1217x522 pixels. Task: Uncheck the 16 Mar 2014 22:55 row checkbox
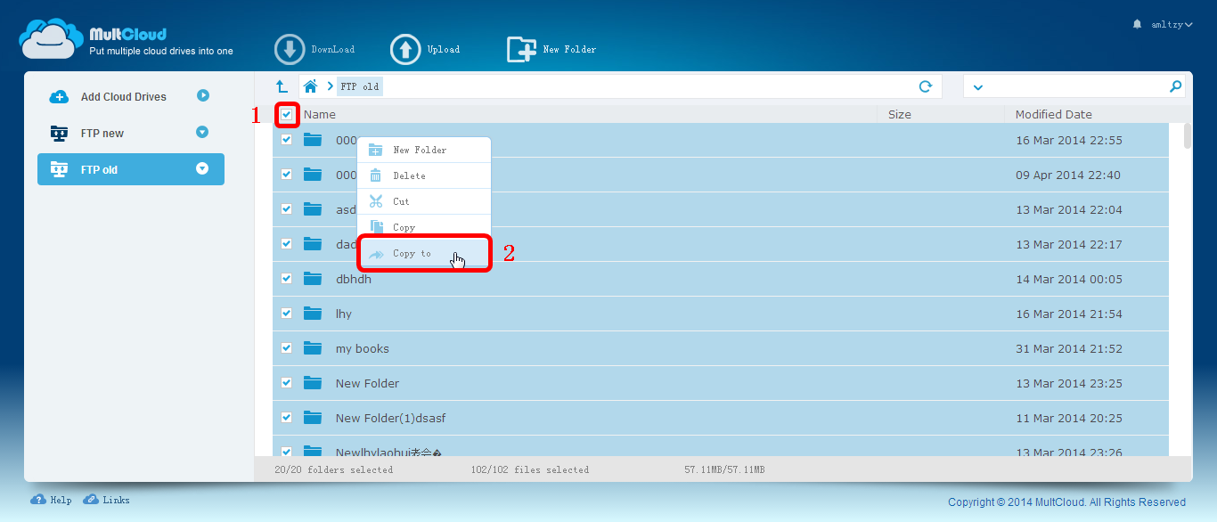coord(287,140)
